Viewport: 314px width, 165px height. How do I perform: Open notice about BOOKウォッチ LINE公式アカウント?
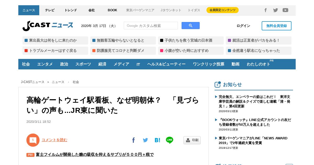(255, 122)
